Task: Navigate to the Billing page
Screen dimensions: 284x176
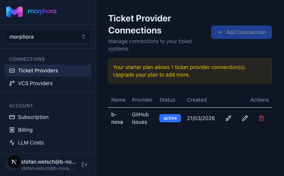Action: 25,130
